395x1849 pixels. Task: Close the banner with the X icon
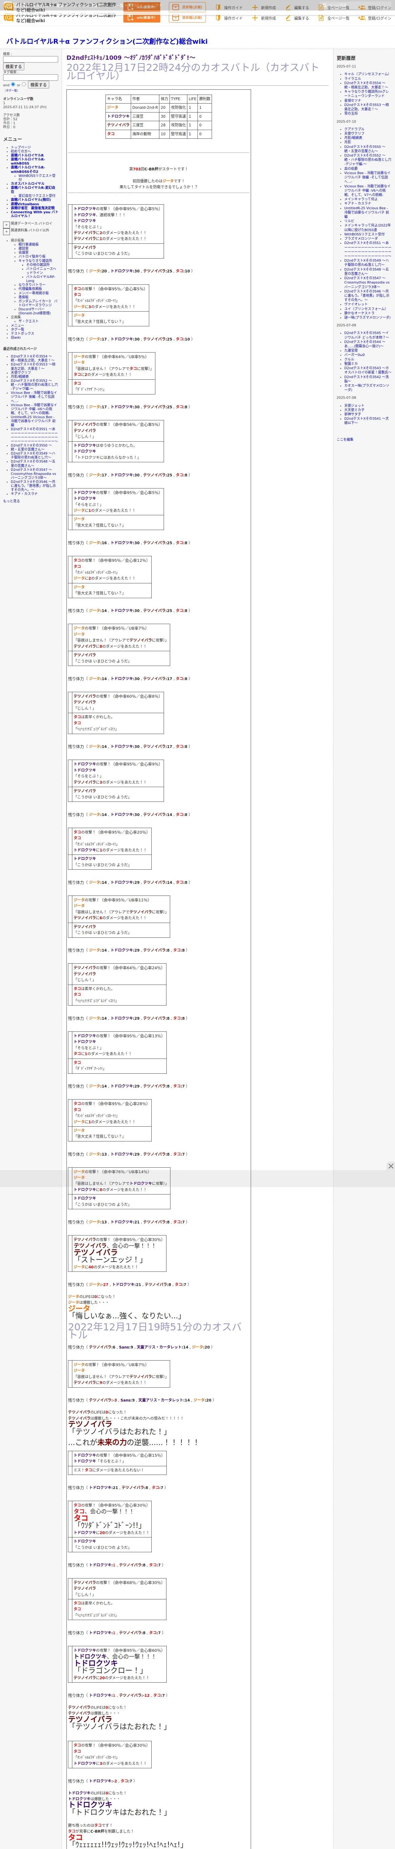pos(391,1166)
